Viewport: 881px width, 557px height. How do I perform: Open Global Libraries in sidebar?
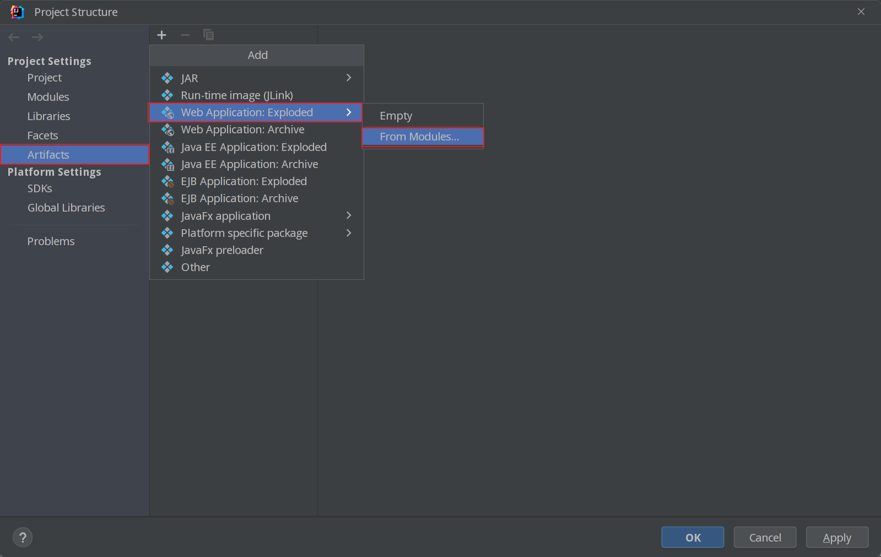point(74,208)
